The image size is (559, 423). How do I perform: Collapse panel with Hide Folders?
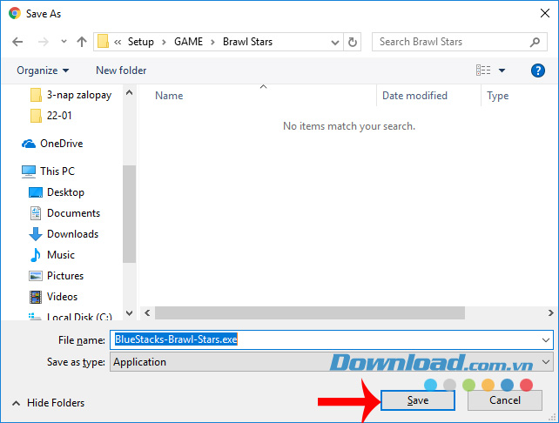tap(48, 403)
